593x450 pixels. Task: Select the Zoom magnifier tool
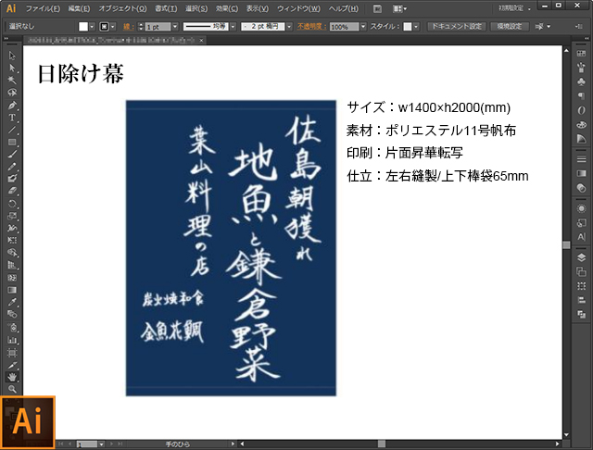tap(12, 389)
